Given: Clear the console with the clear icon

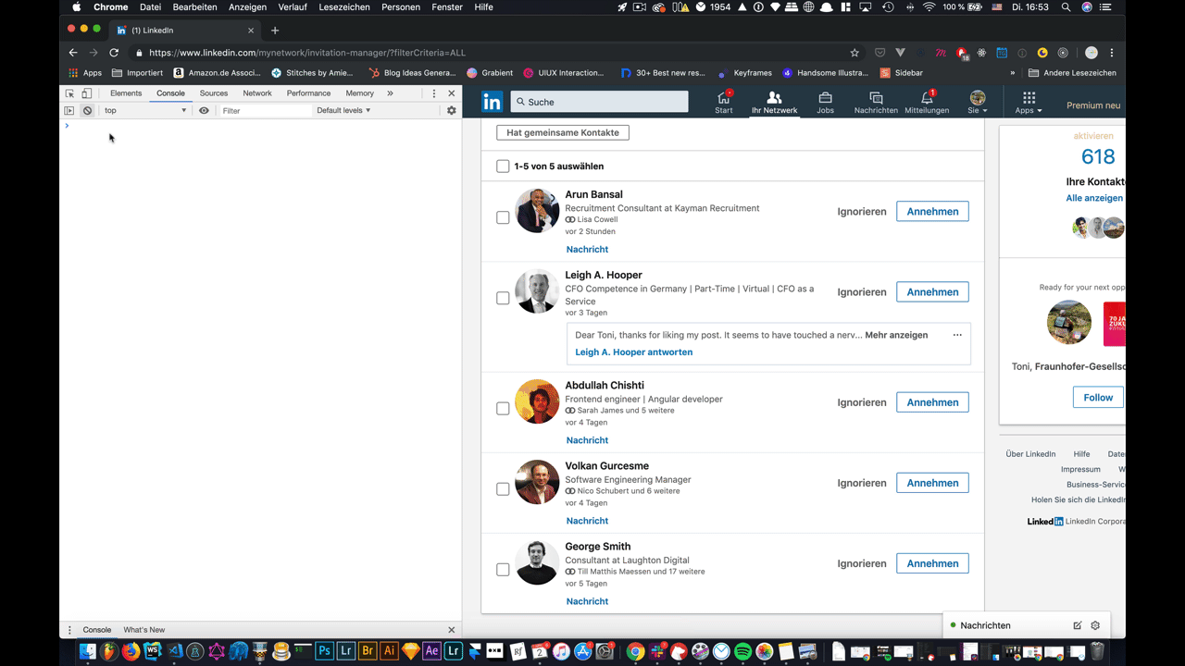Looking at the screenshot, I should (x=87, y=110).
